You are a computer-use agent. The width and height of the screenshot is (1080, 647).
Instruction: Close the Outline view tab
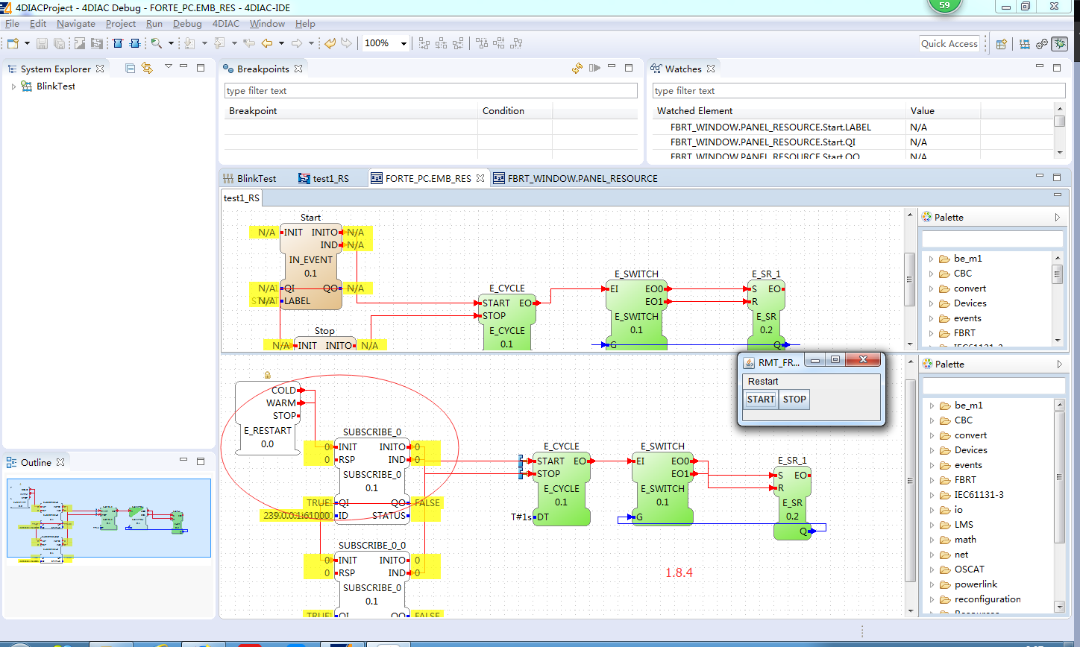(x=60, y=462)
